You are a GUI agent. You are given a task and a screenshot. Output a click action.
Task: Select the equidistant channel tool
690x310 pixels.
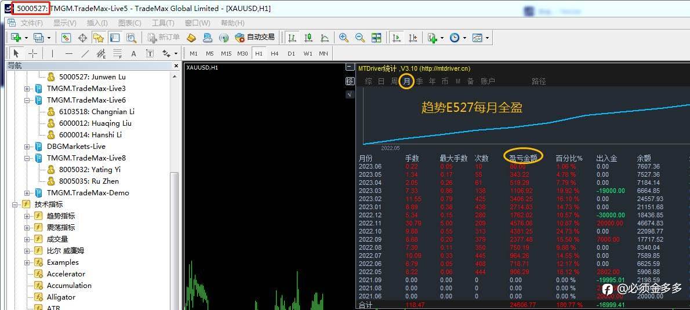[x=101, y=53]
